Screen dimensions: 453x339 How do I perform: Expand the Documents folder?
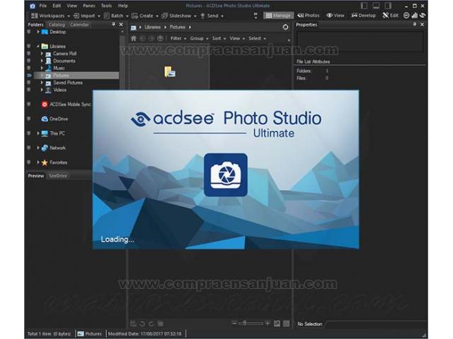(42, 61)
